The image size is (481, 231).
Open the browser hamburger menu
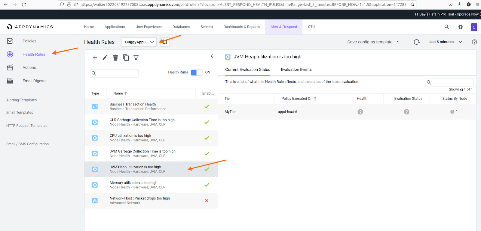(x=478, y=4)
